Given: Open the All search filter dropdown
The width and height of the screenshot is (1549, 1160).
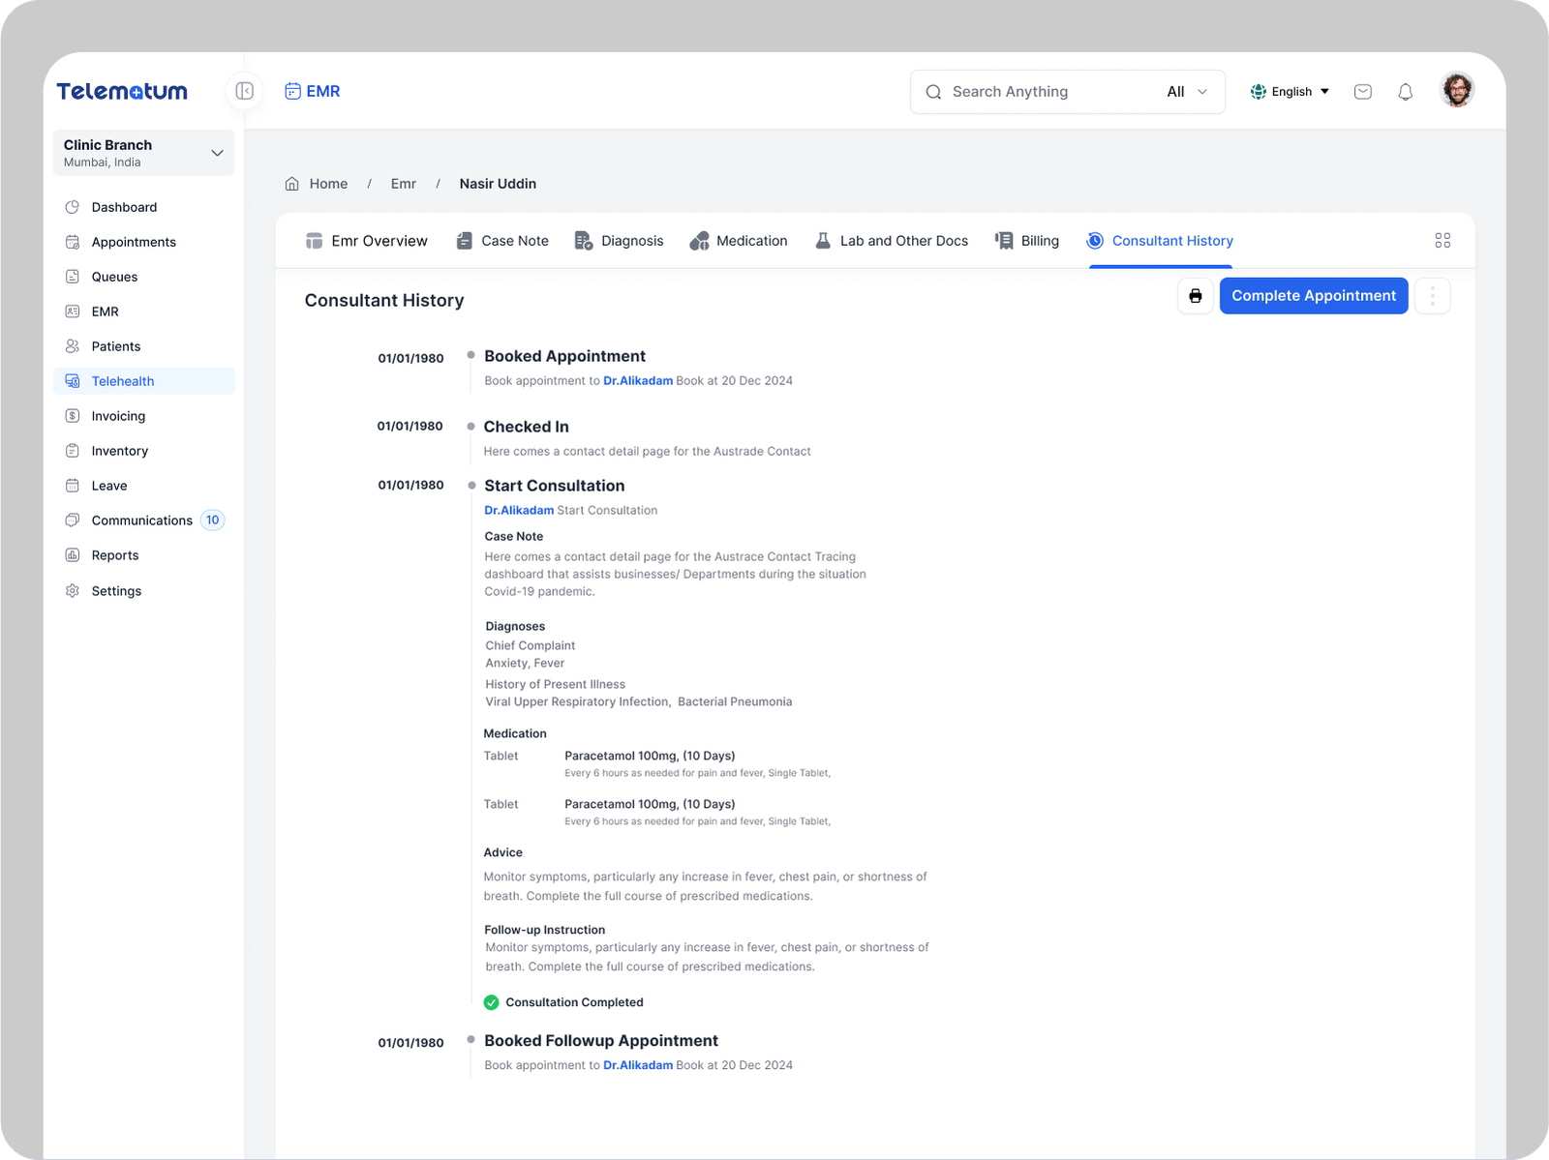Looking at the screenshot, I should (1187, 92).
